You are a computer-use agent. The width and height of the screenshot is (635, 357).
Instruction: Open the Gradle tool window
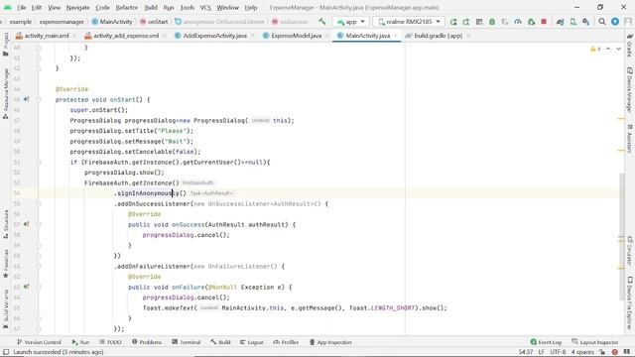630,45
